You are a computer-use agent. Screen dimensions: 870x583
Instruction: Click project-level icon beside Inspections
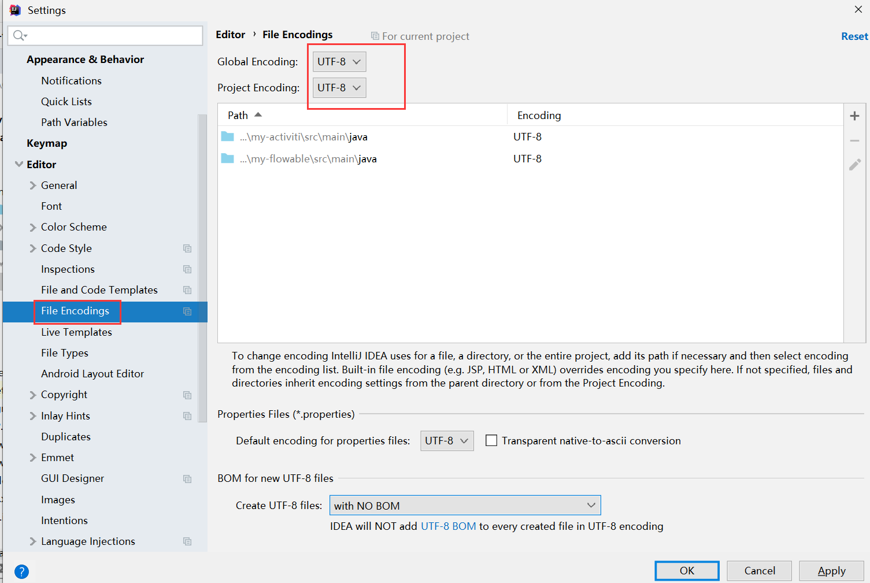(187, 269)
